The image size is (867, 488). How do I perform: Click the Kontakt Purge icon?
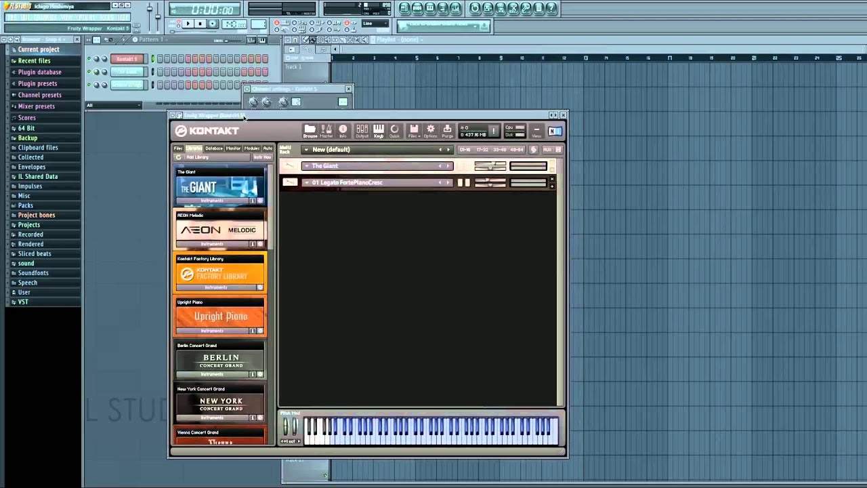[447, 131]
